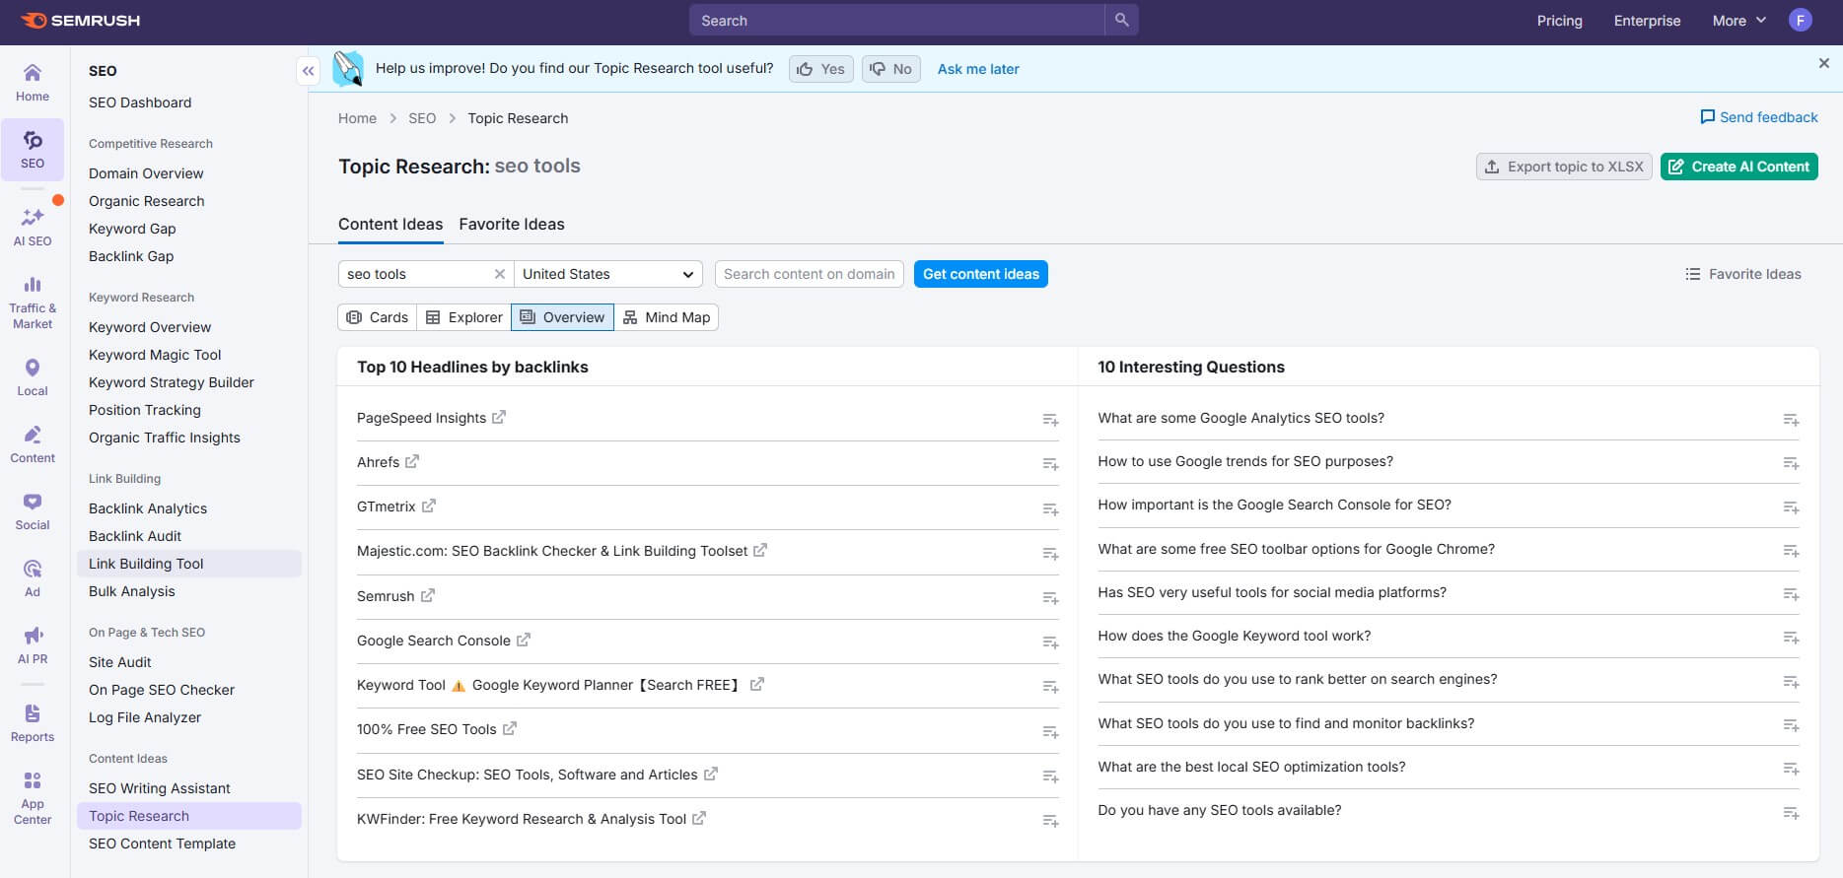Viewport: 1843px width, 878px height.
Task: Open the Ad sidebar section
Action: (33, 578)
